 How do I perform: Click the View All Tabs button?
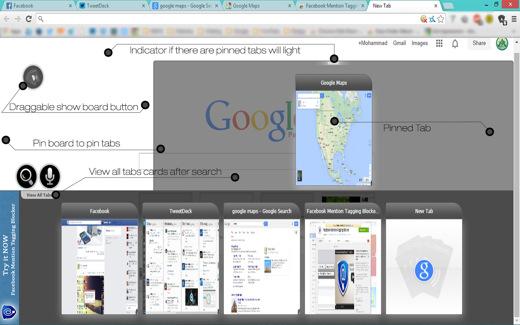39,195
